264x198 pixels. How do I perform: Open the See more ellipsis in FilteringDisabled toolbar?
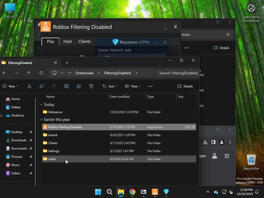[150, 86]
